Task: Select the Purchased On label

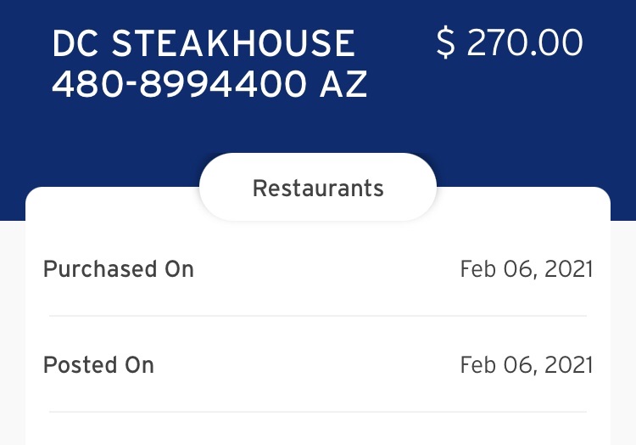Action: click(119, 269)
